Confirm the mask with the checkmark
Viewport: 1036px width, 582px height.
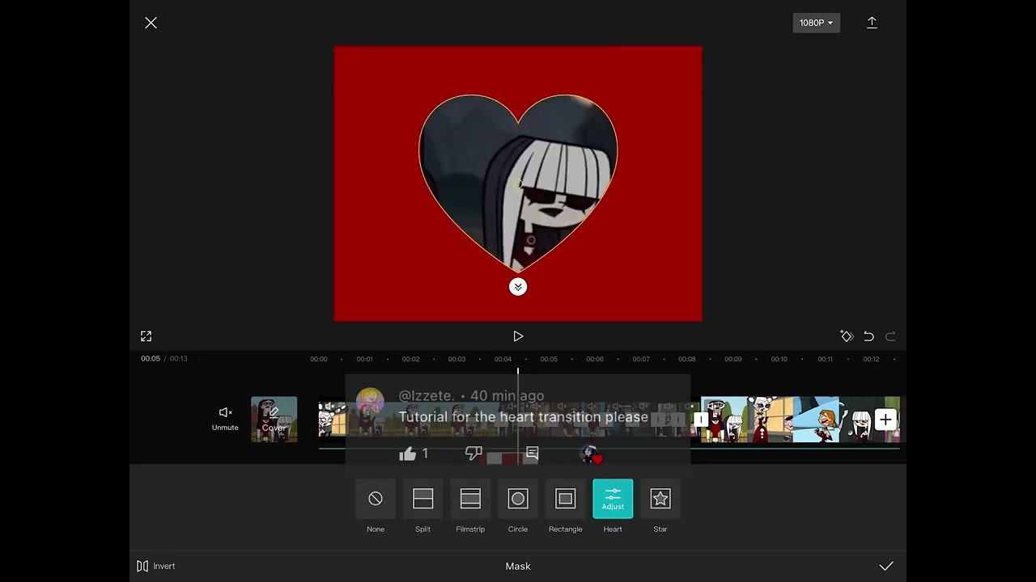[886, 566]
